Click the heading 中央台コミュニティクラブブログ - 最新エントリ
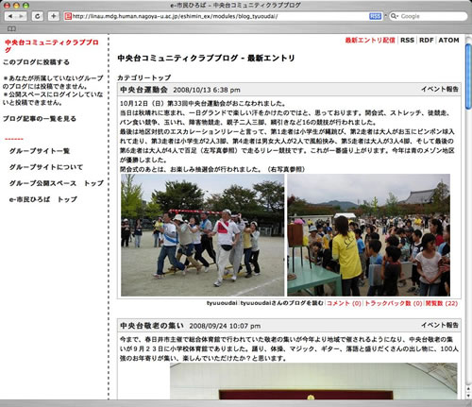Screen dimensions: 472x407 (206, 59)
